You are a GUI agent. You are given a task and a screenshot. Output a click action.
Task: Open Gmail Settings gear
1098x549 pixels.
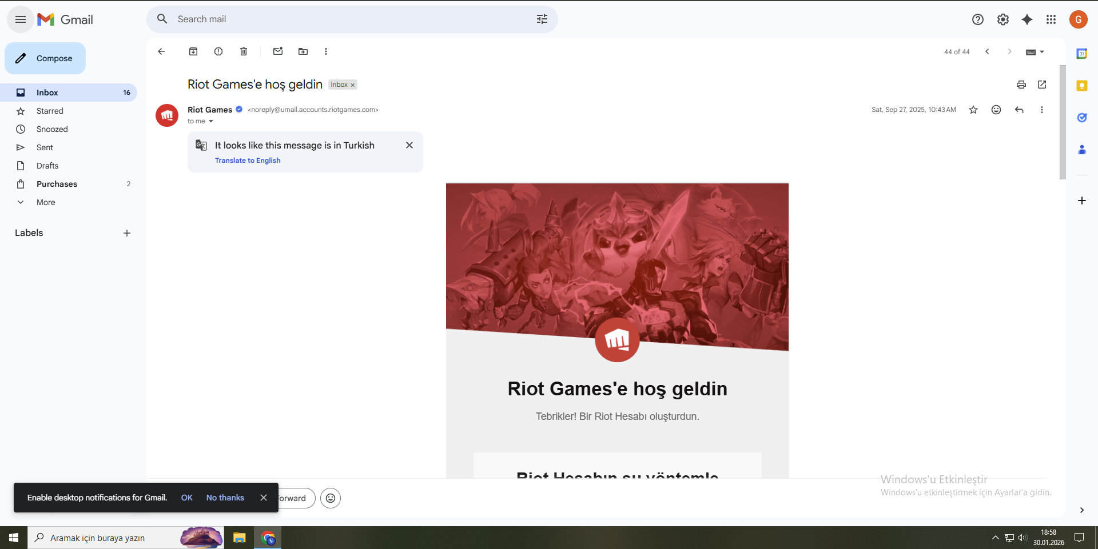pyautogui.click(x=1003, y=19)
